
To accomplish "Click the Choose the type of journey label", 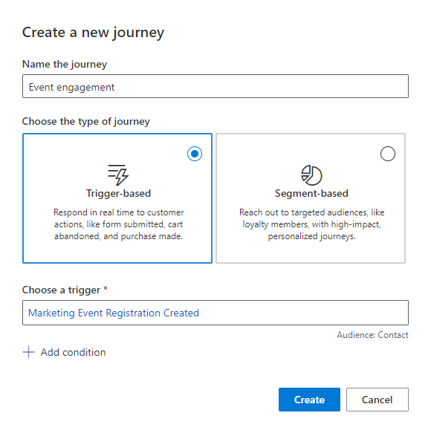I will tap(86, 122).
